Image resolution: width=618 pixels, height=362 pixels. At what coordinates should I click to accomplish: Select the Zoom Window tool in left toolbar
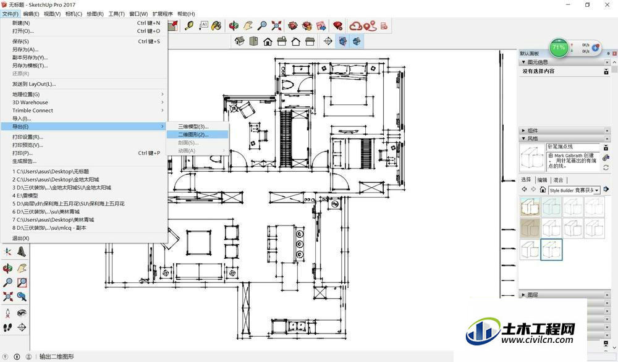pyautogui.click(x=22, y=282)
